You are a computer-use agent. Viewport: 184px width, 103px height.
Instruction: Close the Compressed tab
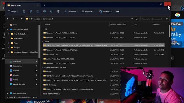[38, 5]
